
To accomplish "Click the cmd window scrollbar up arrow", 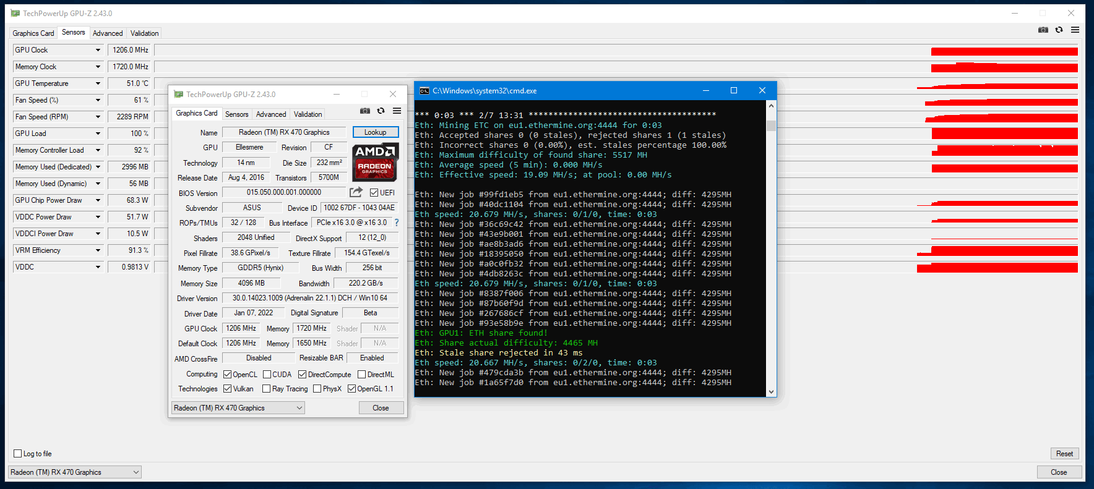I will coord(771,106).
